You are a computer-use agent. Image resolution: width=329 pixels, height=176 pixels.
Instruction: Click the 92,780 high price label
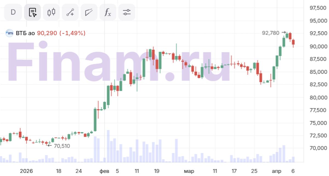coord(271,33)
